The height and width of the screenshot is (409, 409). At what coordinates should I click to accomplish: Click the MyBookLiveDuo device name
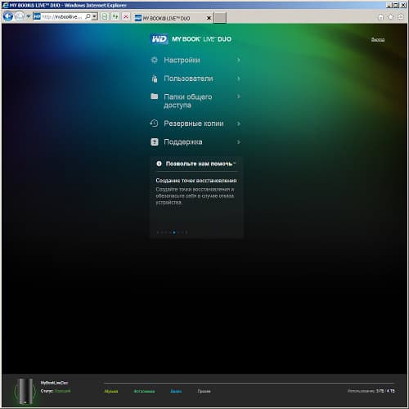54,383
